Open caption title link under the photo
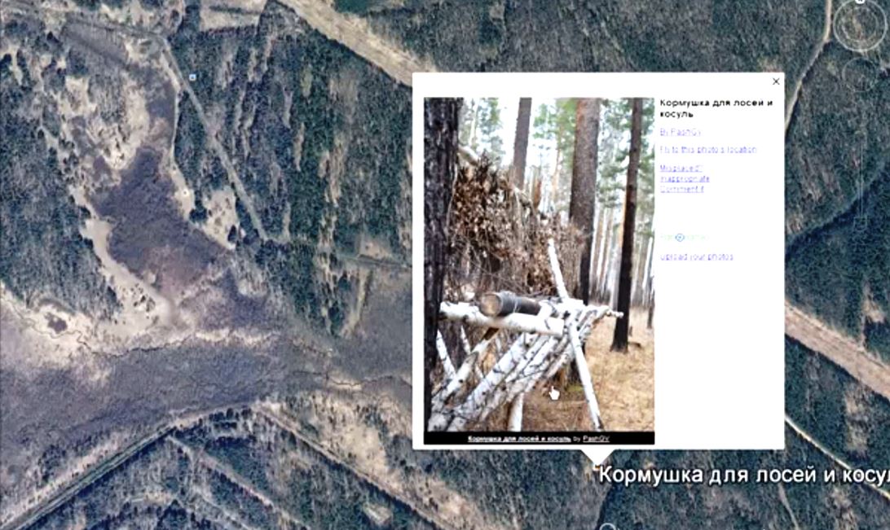Viewport: 890px width, 530px height. [x=519, y=439]
